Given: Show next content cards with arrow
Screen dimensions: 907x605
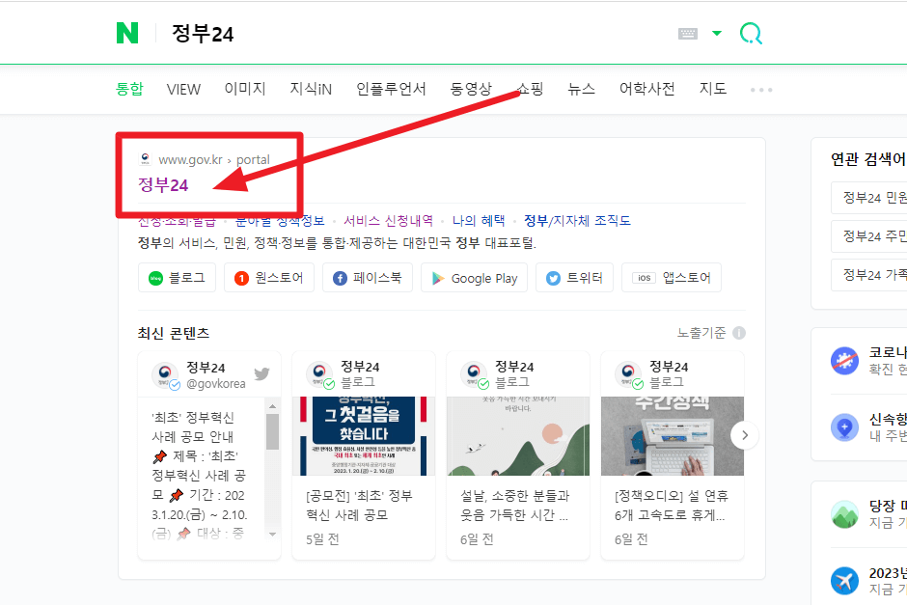Looking at the screenshot, I should click(745, 435).
